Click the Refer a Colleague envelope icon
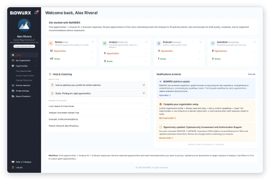This screenshot has width=270, height=180. click(13, 162)
